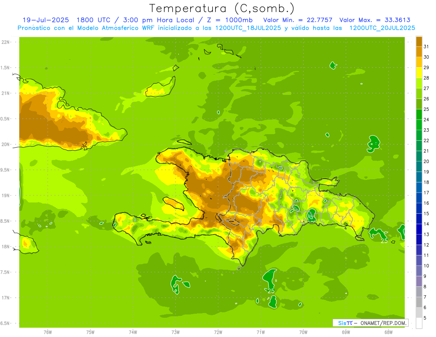Click the '71W' longitude axis label

[x=261, y=332]
